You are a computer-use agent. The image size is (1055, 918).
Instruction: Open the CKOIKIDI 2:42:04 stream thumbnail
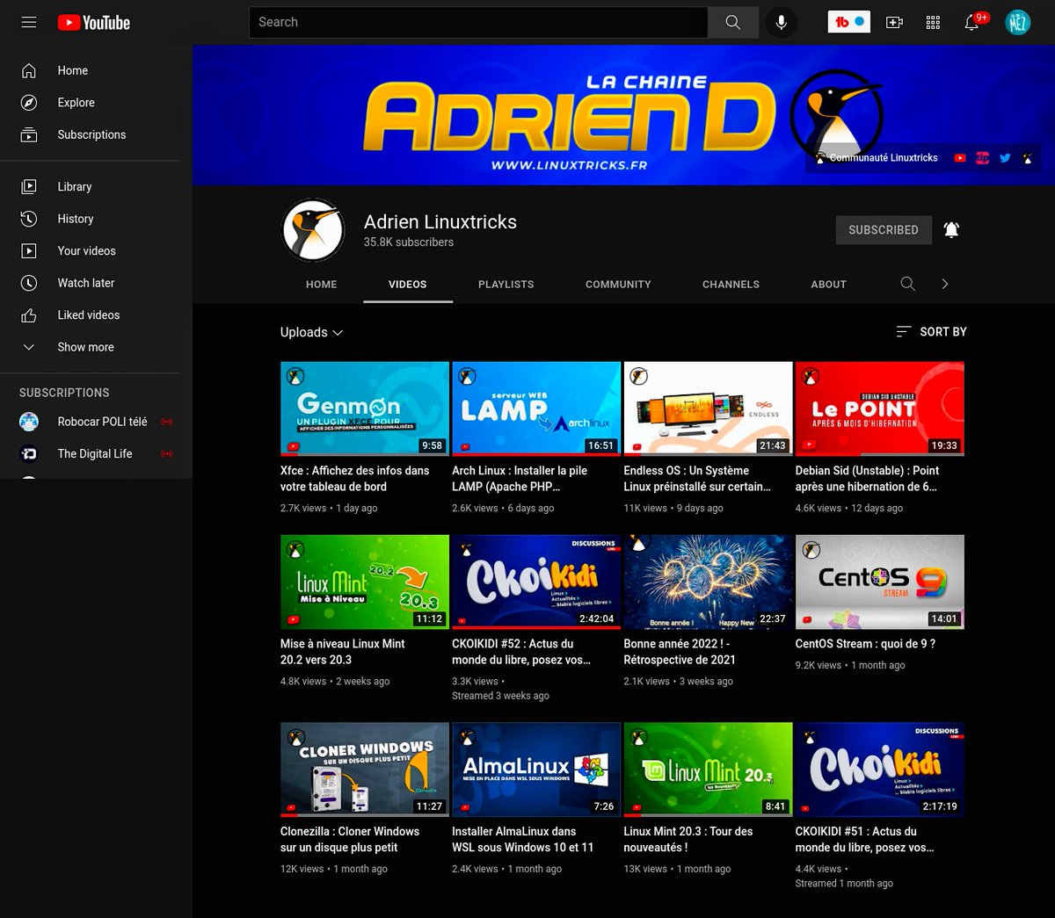(536, 582)
